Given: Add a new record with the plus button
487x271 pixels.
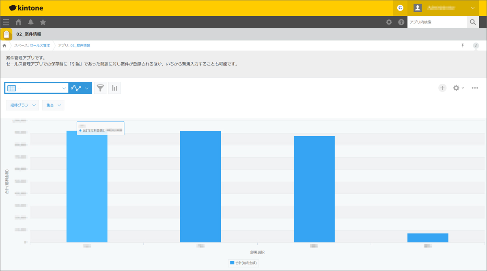Looking at the screenshot, I should pos(442,88).
